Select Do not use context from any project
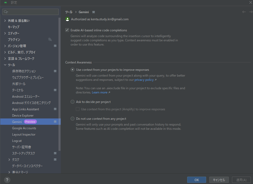This screenshot has height=184, width=253. click(x=73, y=119)
